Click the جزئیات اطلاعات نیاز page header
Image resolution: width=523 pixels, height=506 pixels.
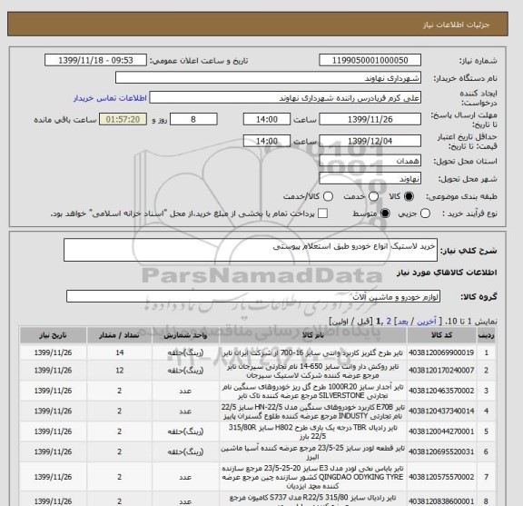click(x=456, y=25)
